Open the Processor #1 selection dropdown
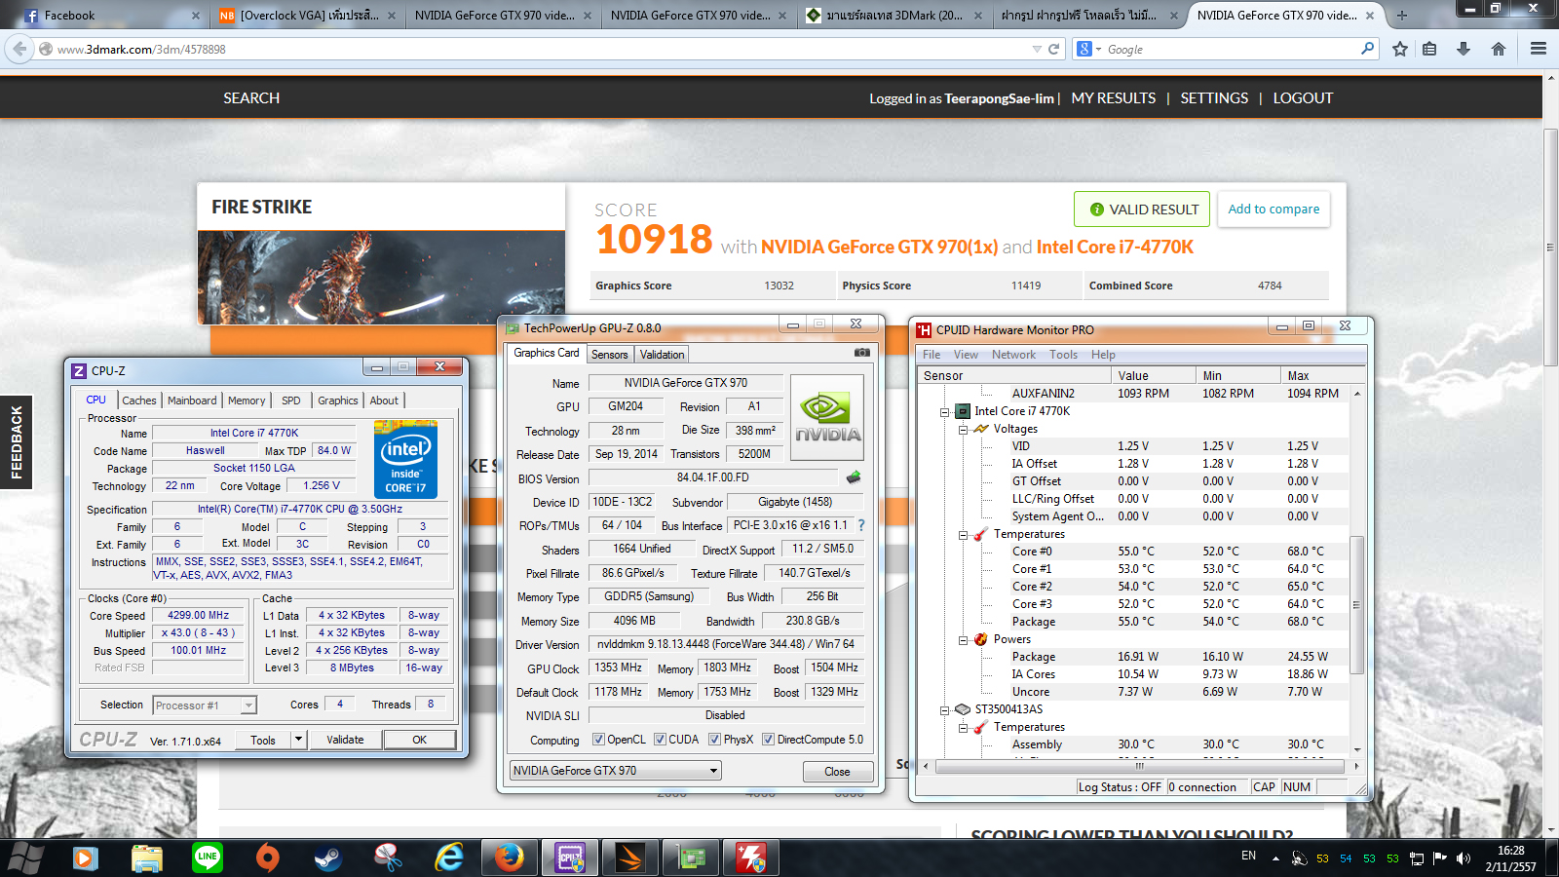The width and height of the screenshot is (1559, 877). click(205, 705)
